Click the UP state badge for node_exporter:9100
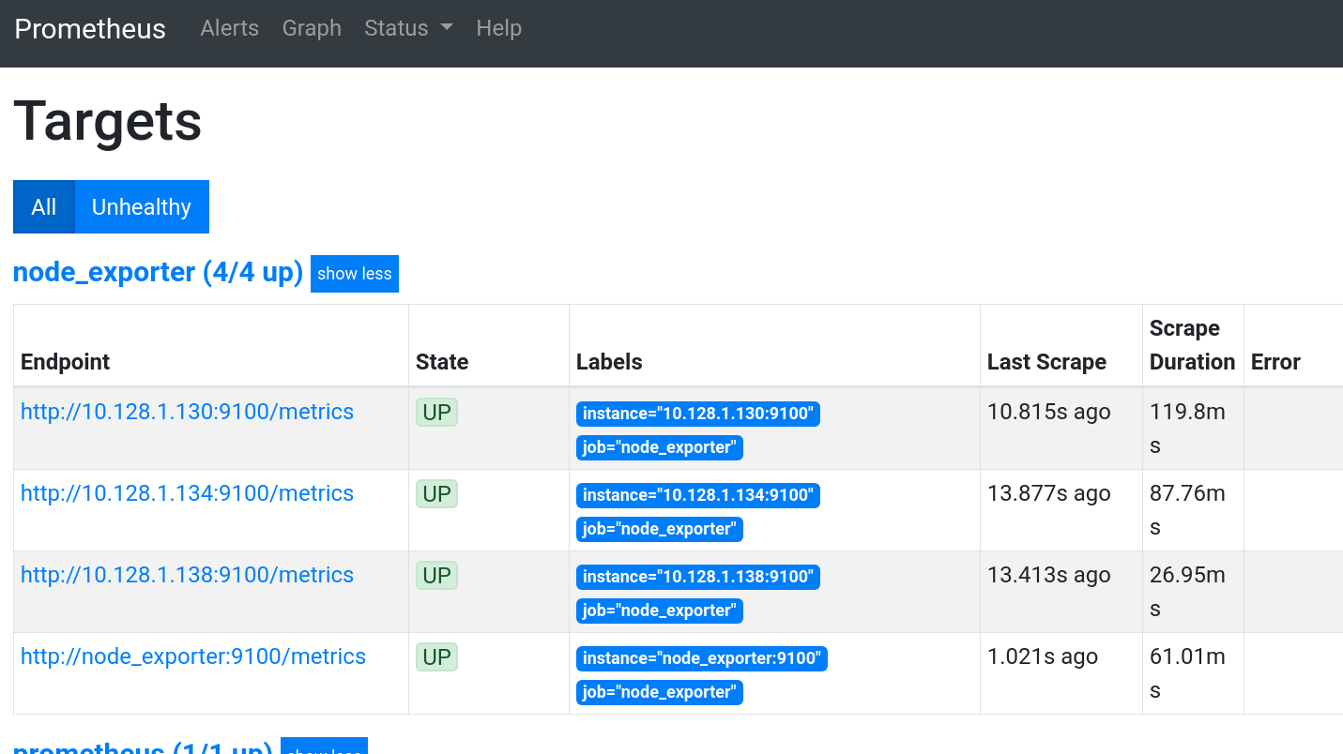Viewport: 1343px width, 754px height. 436,656
